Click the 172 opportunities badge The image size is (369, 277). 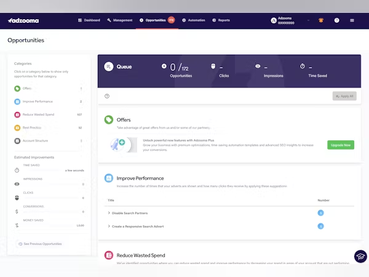(x=172, y=20)
